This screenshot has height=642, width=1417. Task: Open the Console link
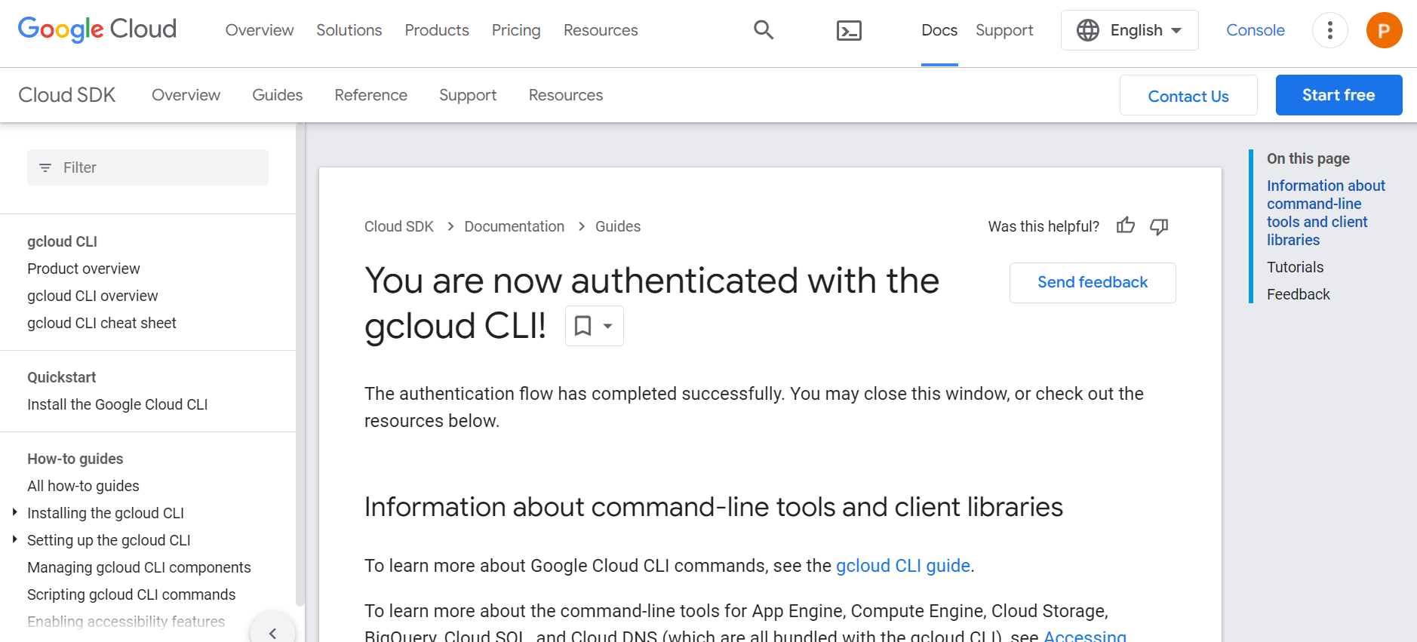point(1256,30)
